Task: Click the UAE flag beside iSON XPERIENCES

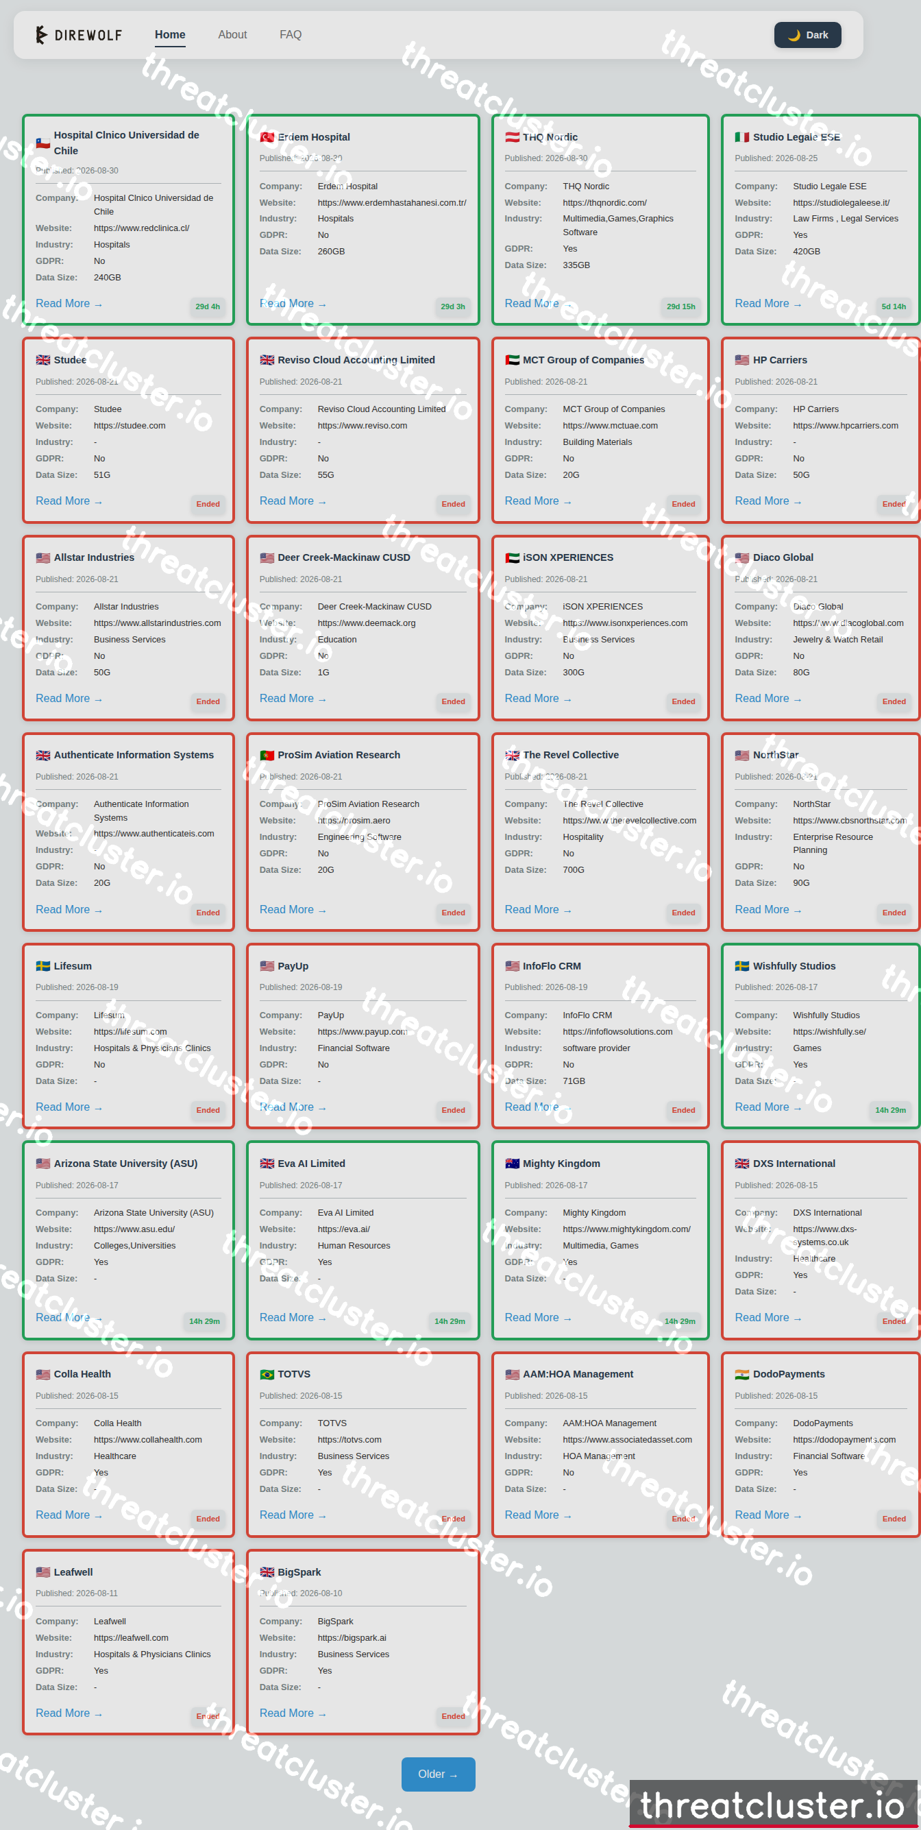Action: click(x=512, y=557)
